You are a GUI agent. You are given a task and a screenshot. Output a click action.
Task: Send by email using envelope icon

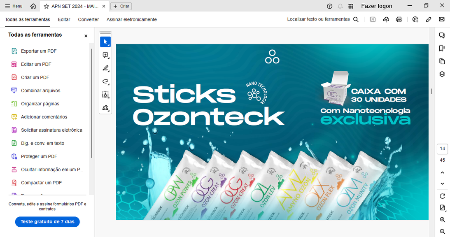442,19
